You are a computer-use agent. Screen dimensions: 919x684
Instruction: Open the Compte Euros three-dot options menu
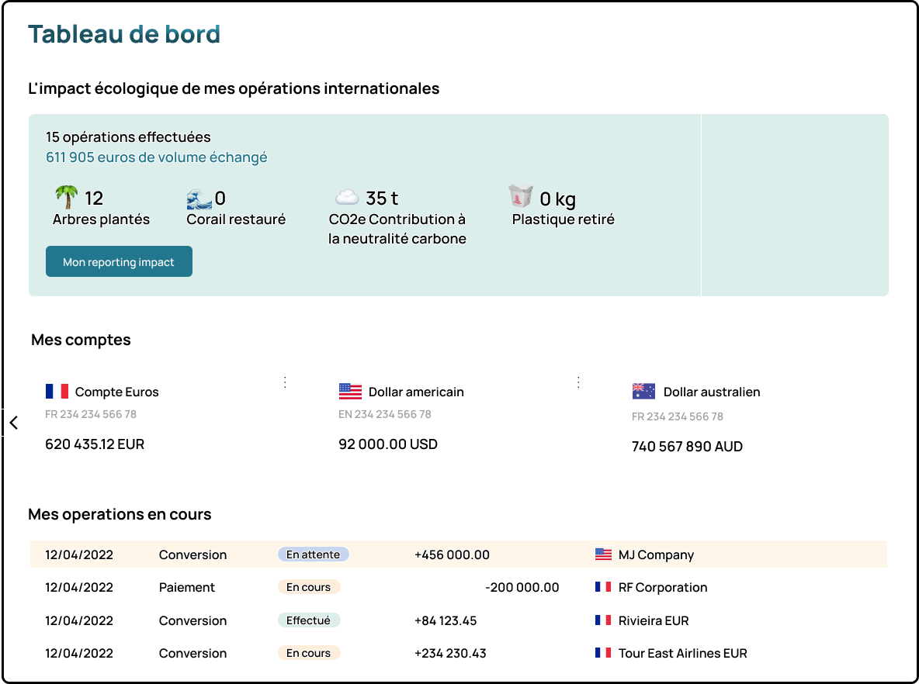285,382
